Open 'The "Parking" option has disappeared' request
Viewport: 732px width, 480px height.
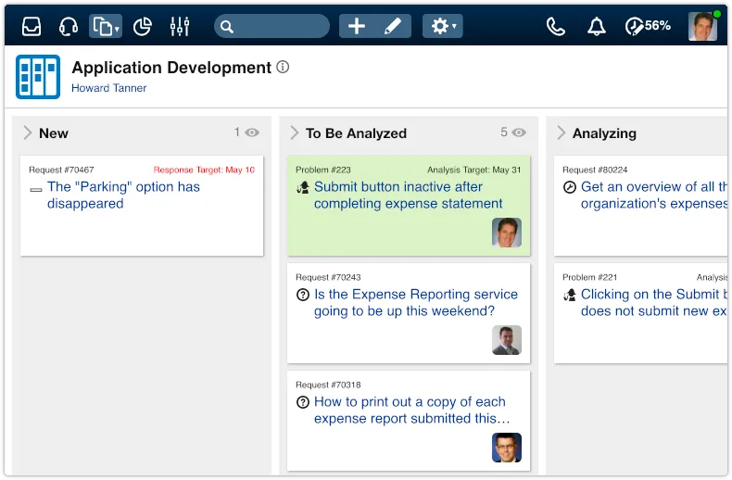pyautogui.click(x=124, y=196)
